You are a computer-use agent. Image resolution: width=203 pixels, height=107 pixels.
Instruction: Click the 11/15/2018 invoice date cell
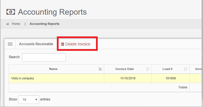[128, 78]
